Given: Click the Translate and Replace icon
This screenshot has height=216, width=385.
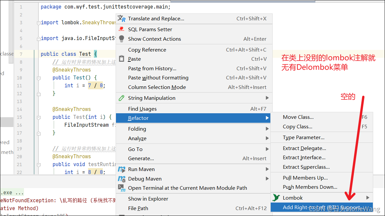Looking at the screenshot, I should pos(121,18).
